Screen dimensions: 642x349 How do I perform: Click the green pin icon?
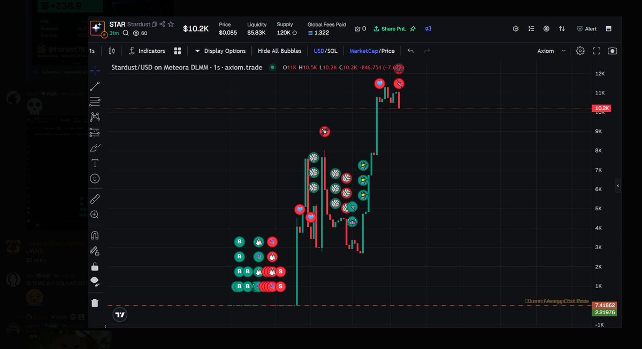(413, 29)
